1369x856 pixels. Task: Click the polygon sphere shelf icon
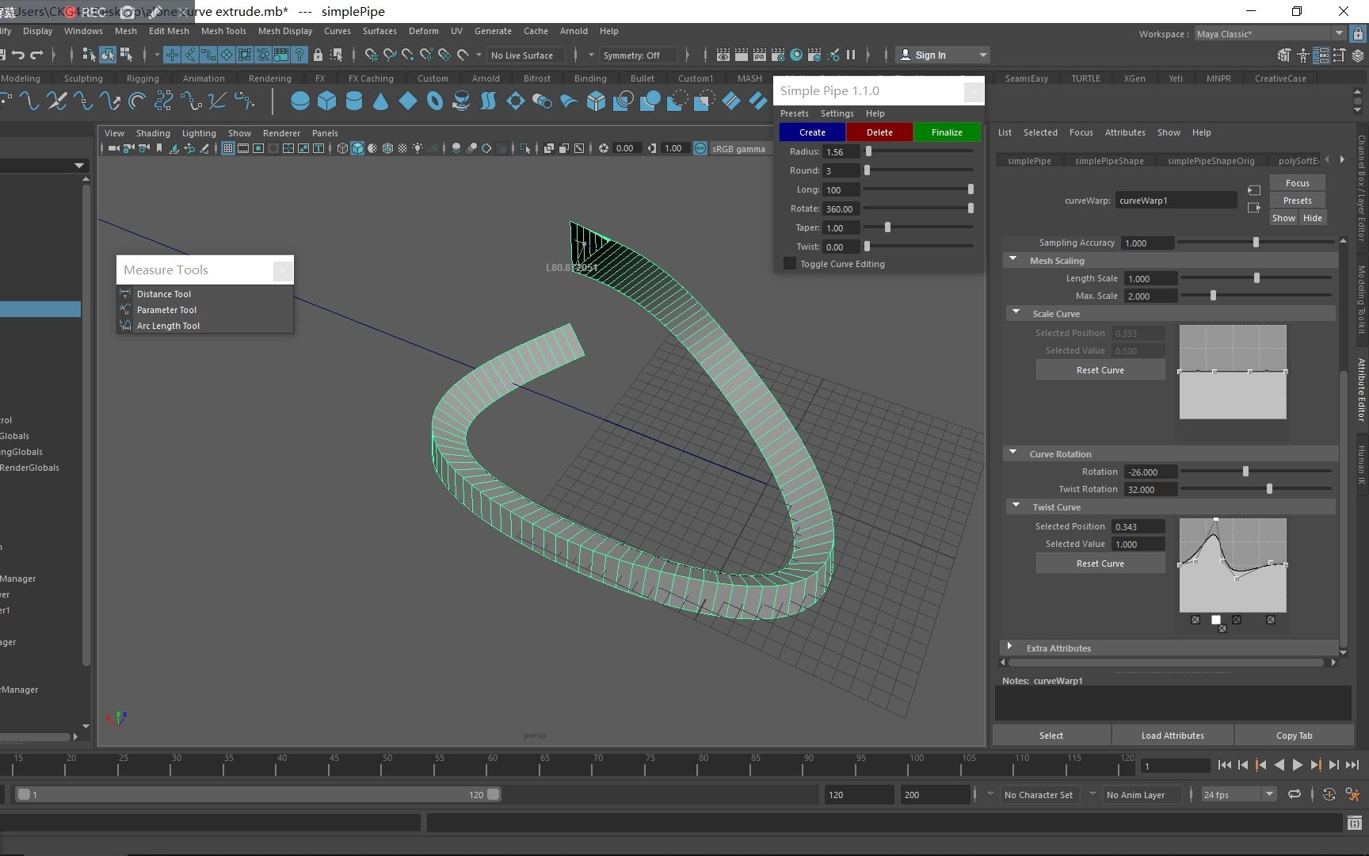pyautogui.click(x=299, y=101)
